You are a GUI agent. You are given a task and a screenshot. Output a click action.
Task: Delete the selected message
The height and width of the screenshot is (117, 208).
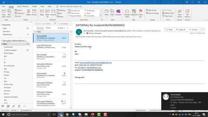point(28,12)
